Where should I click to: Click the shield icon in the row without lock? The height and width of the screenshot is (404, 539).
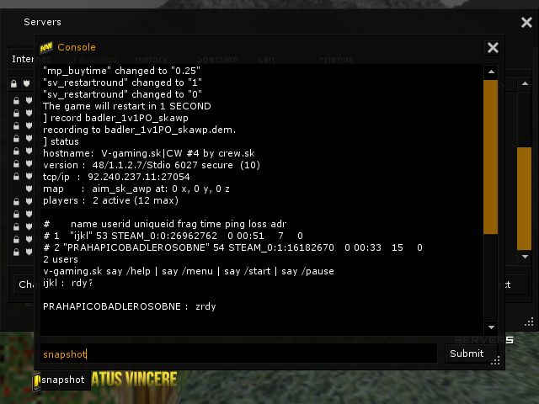click(29, 189)
